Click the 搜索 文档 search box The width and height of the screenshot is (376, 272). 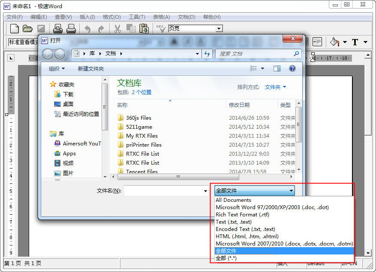tap(254, 54)
